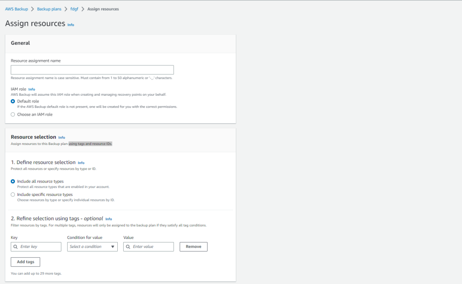Choose Include all resource types
The image size is (462, 284).
[x=13, y=181]
